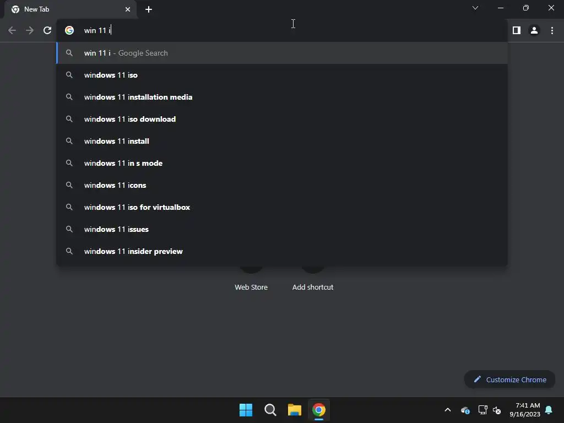Open the network status tray icon
The height and width of the screenshot is (423, 564).
click(482, 410)
